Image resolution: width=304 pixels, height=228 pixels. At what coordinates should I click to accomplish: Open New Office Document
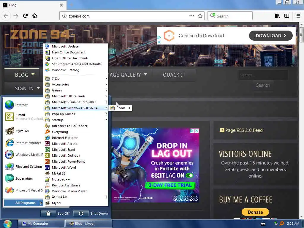[x=76, y=52]
